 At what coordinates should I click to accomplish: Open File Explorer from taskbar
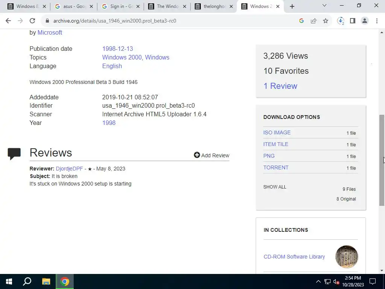[x=46, y=281]
